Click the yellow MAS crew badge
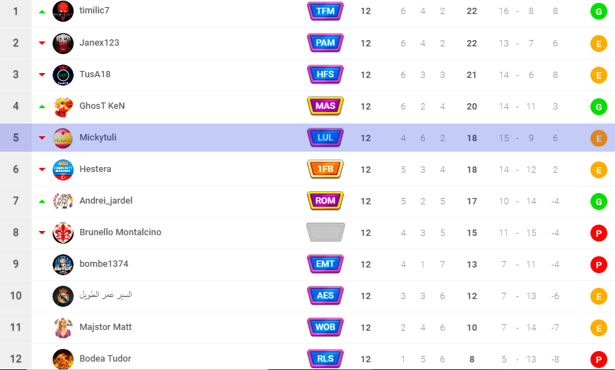This screenshot has height=370, width=615. point(325,106)
